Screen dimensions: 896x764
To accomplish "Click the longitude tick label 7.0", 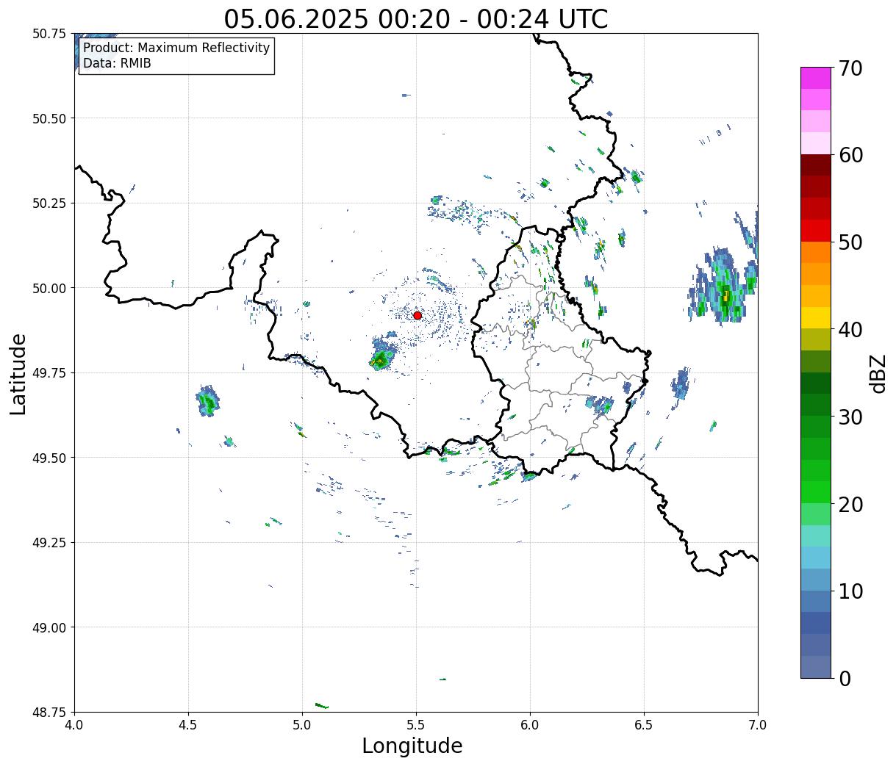I will pos(758,725).
